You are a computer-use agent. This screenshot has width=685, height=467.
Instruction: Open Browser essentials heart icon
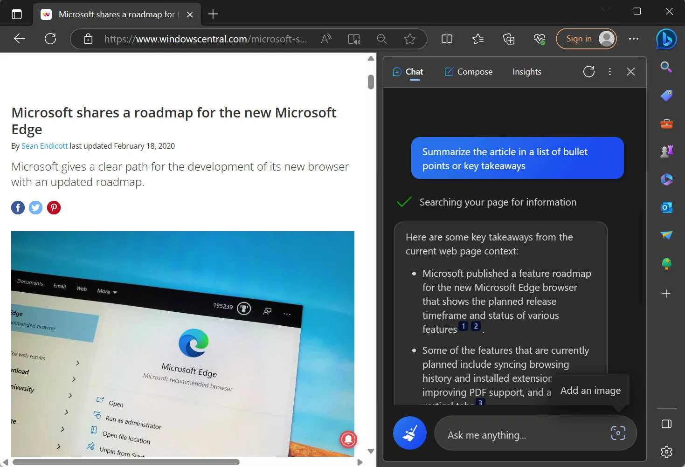539,39
